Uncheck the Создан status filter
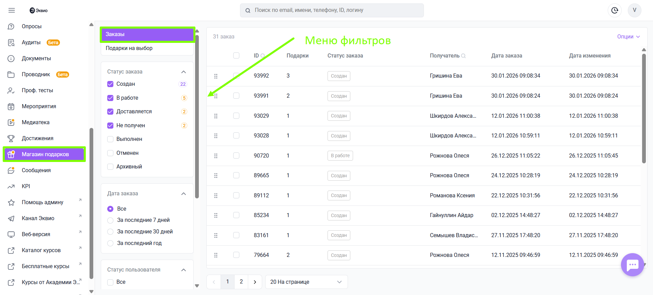Viewport: 653px width, 295px height. click(x=110, y=84)
